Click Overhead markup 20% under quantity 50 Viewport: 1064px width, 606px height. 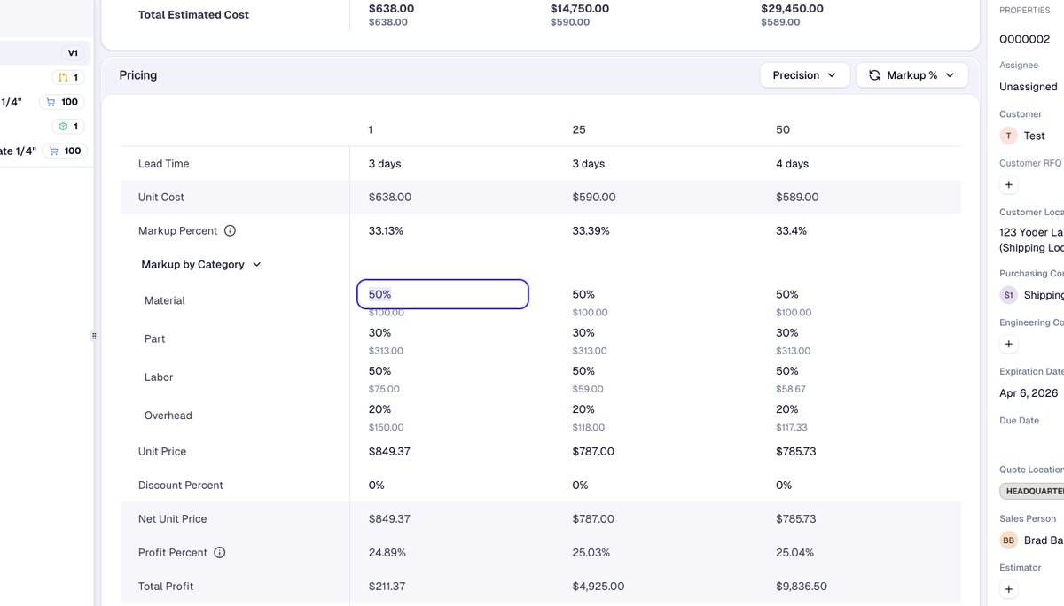(x=787, y=409)
